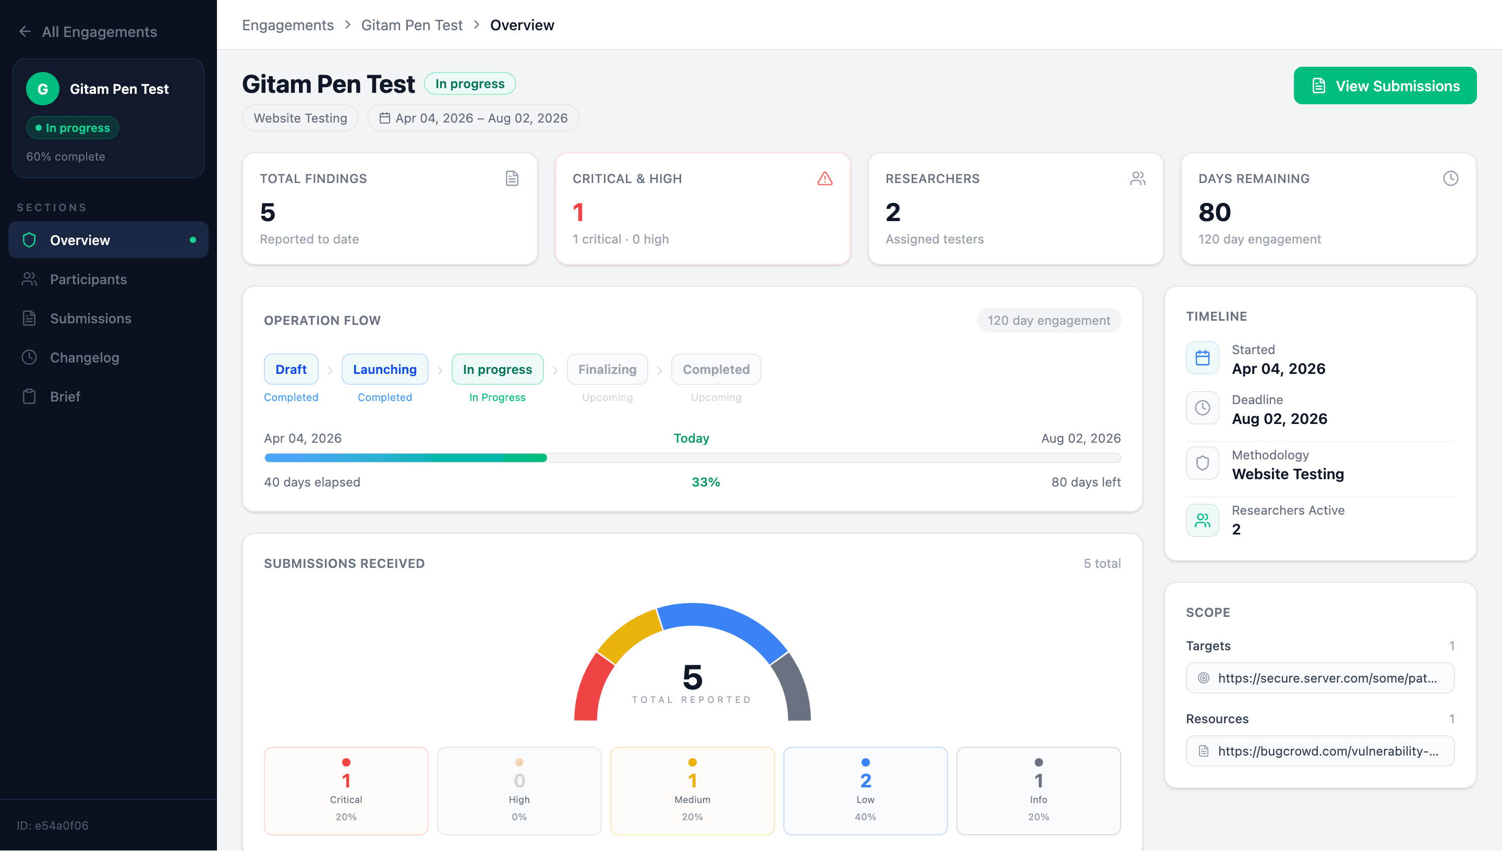The height and width of the screenshot is (851, 1502).
Task: Click the warning triangle in Critical & High card
Action: pyautogui.click(x=825, y=178)
